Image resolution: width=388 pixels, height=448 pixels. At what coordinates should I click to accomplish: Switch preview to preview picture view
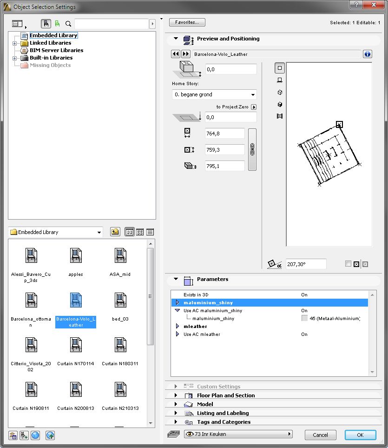pos(280,116)
